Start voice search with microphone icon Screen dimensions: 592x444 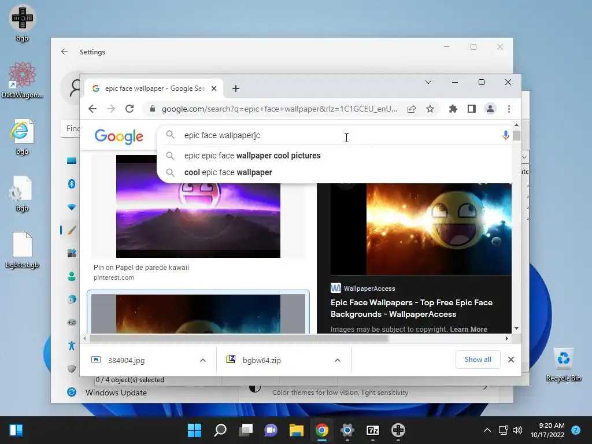point(505,135)
